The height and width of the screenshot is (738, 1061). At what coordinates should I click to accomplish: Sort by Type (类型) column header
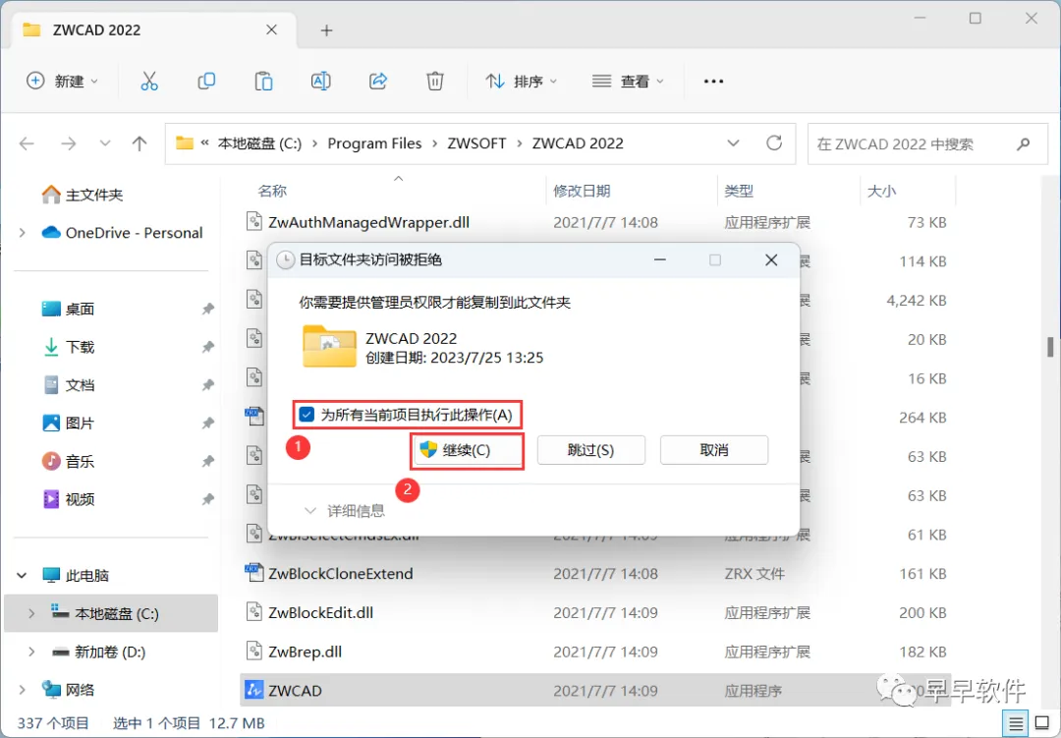[739, 191]
